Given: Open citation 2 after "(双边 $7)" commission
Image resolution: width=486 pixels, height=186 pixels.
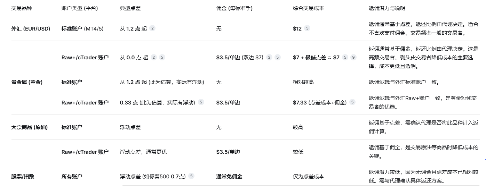Looking at the screenshot, I should [269, 57].
